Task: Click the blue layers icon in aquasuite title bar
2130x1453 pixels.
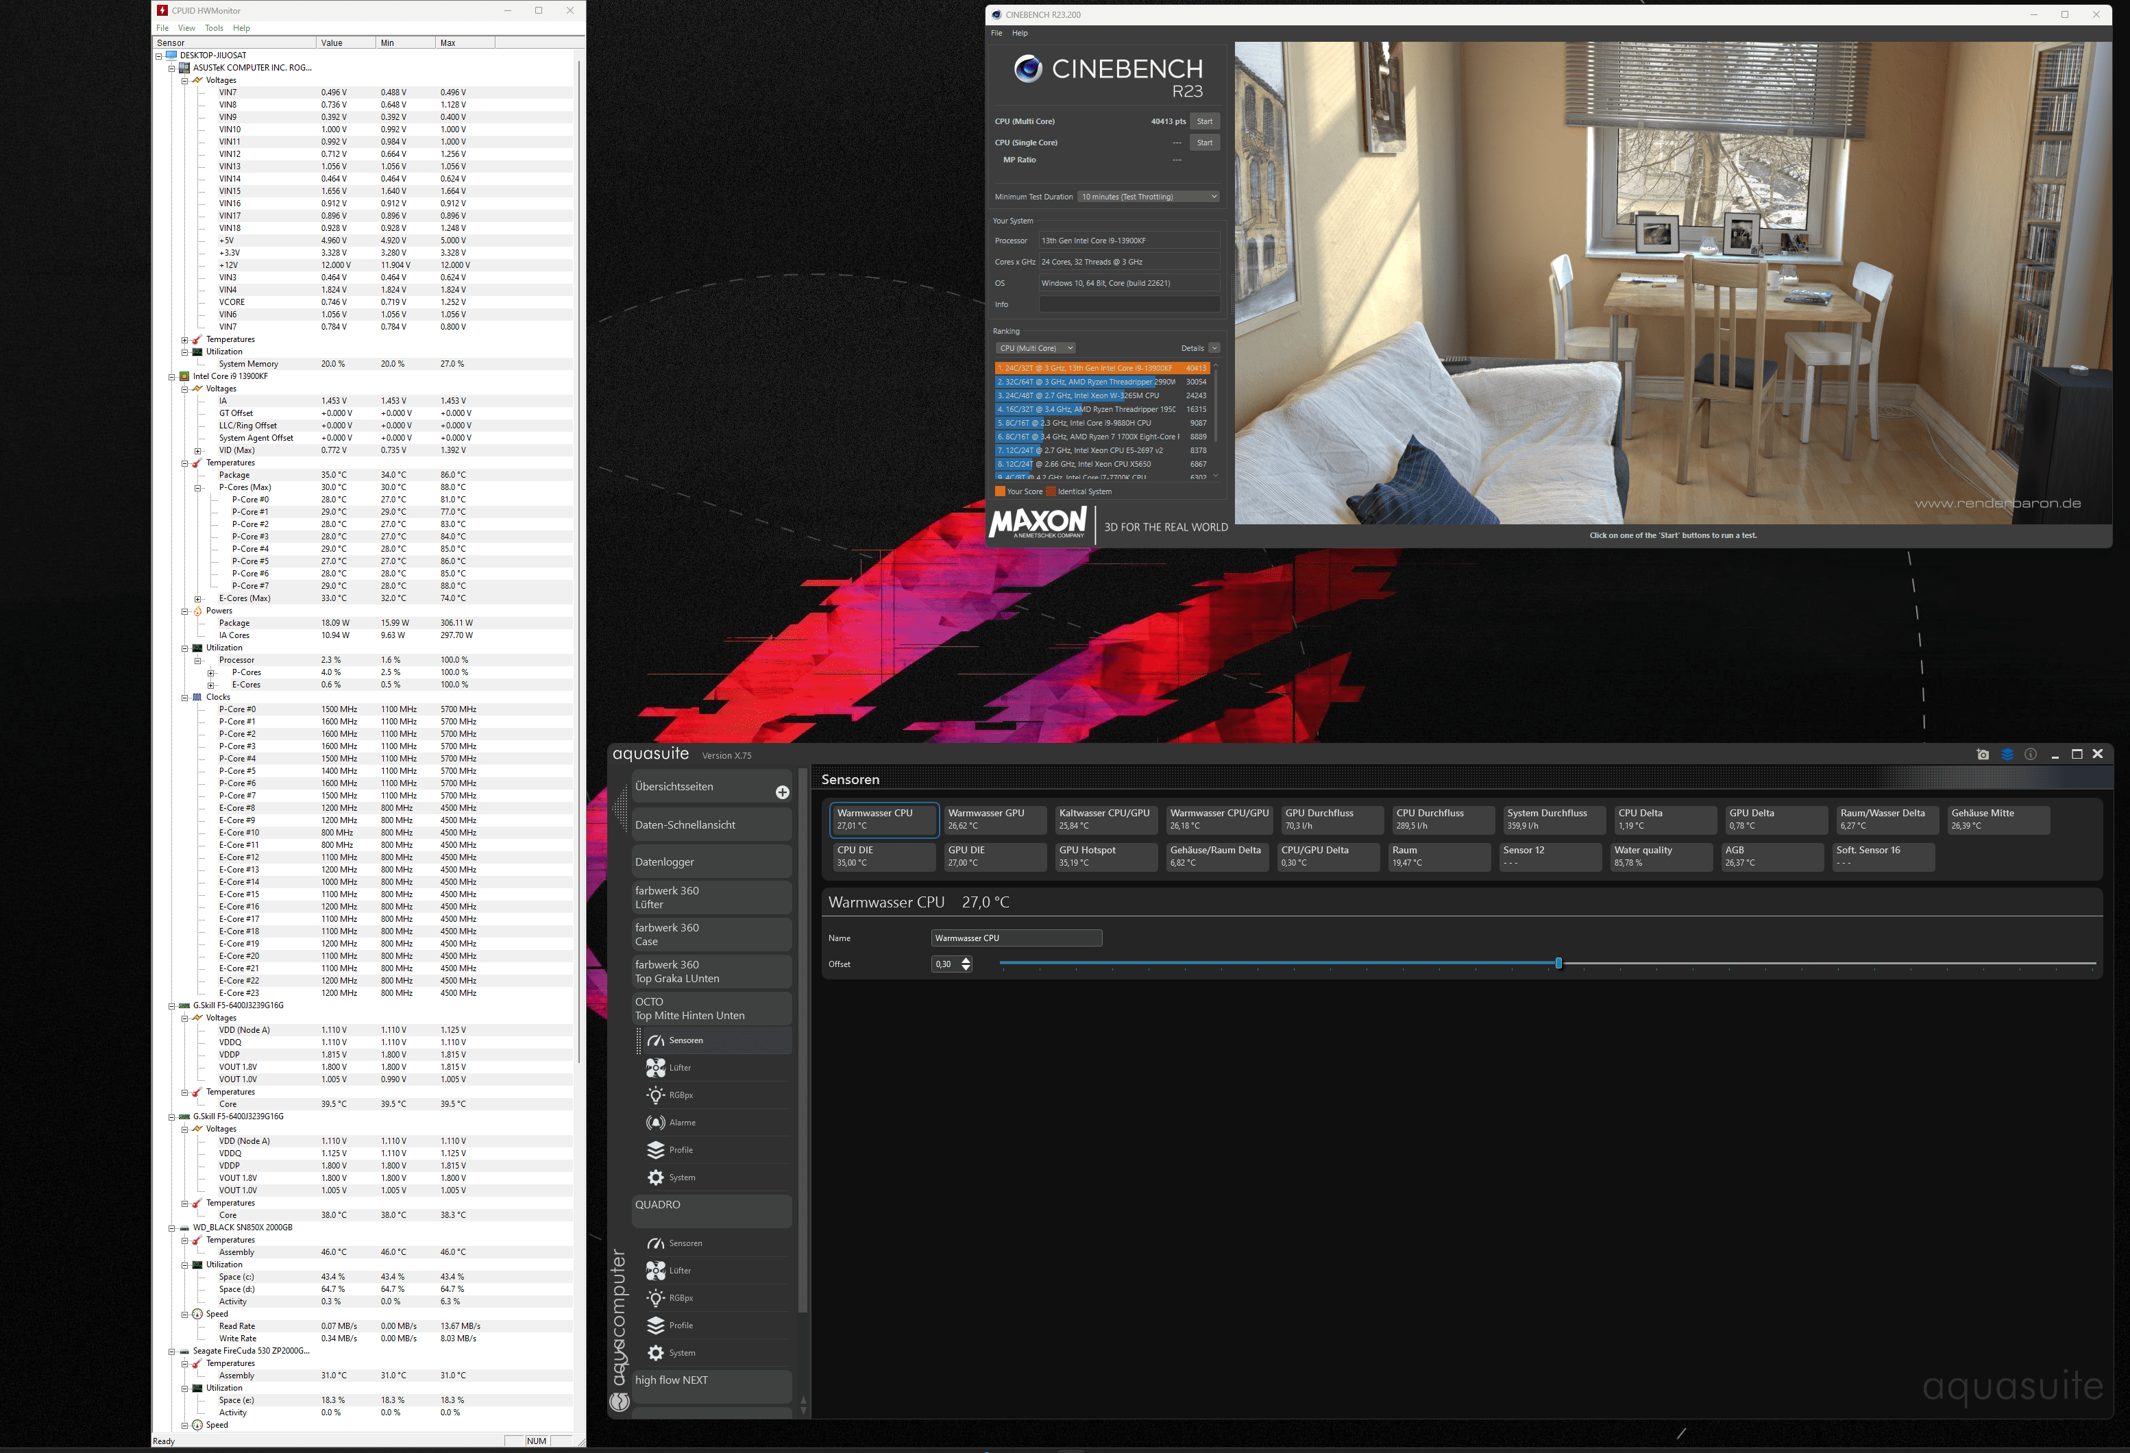Action: point(2007,755)
